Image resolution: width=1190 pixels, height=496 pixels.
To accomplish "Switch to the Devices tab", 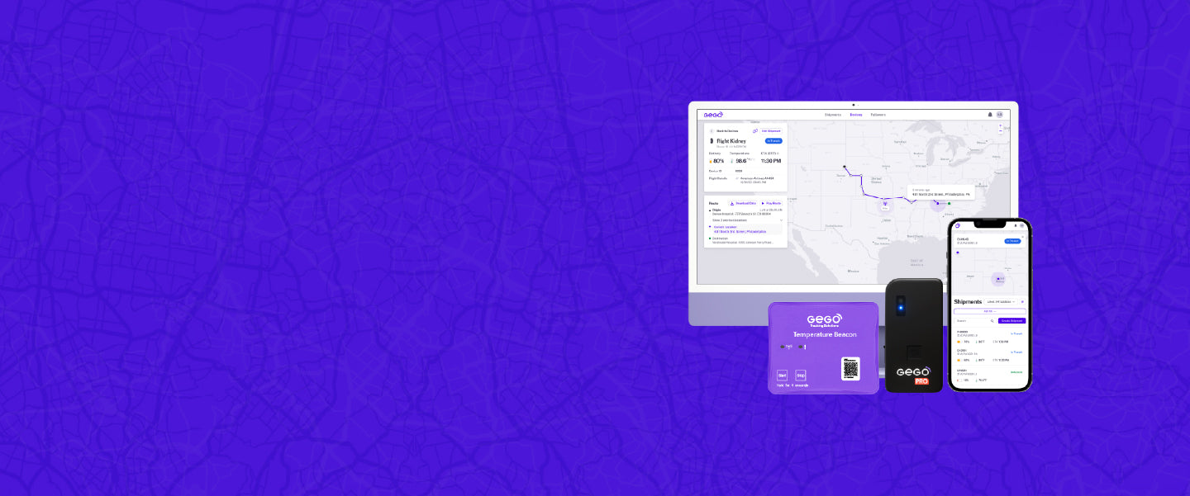I will click(x=855, y=115).
